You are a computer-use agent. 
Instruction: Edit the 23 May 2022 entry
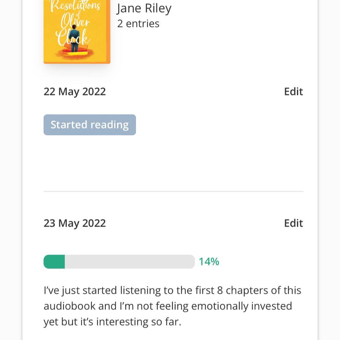[293, 223]
